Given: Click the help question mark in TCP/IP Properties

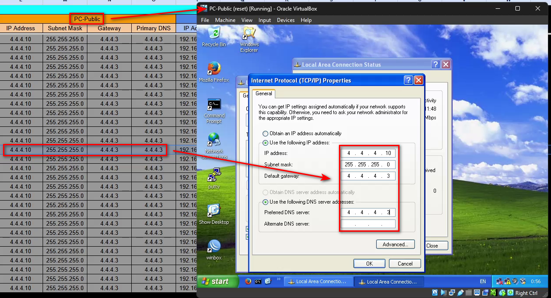Looking at the screenshot, I should pos(408,80).
